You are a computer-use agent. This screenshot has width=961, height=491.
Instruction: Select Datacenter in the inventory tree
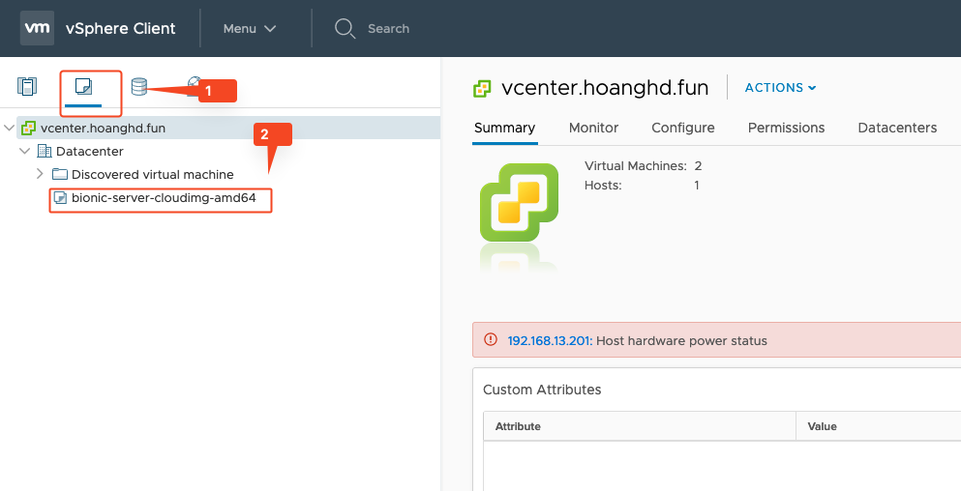click(89, 151)
